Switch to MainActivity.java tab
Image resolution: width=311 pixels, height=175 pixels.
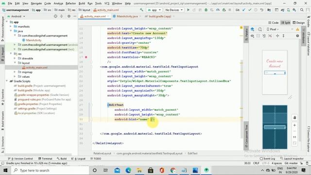pos(127,16)
